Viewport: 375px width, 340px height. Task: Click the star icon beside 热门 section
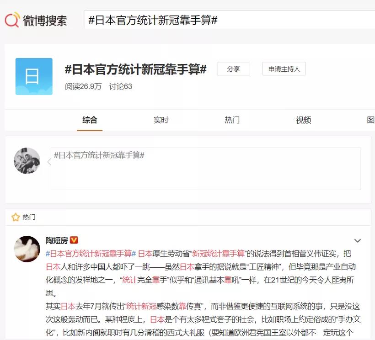16,217
